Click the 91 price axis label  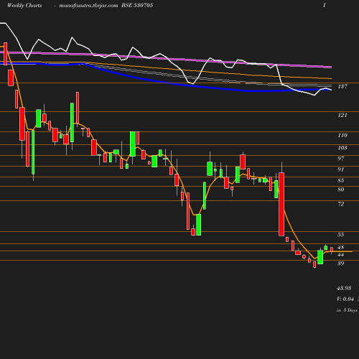(341, 169)
